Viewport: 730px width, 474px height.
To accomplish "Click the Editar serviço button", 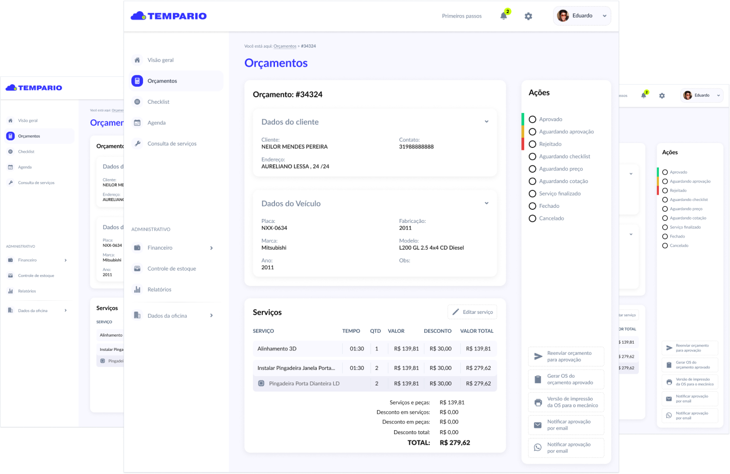I will (472, 312).
